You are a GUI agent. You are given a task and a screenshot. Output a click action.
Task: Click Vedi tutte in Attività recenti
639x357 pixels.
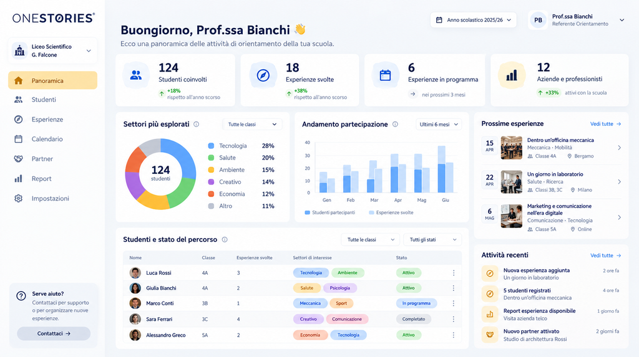pos(605,255)
